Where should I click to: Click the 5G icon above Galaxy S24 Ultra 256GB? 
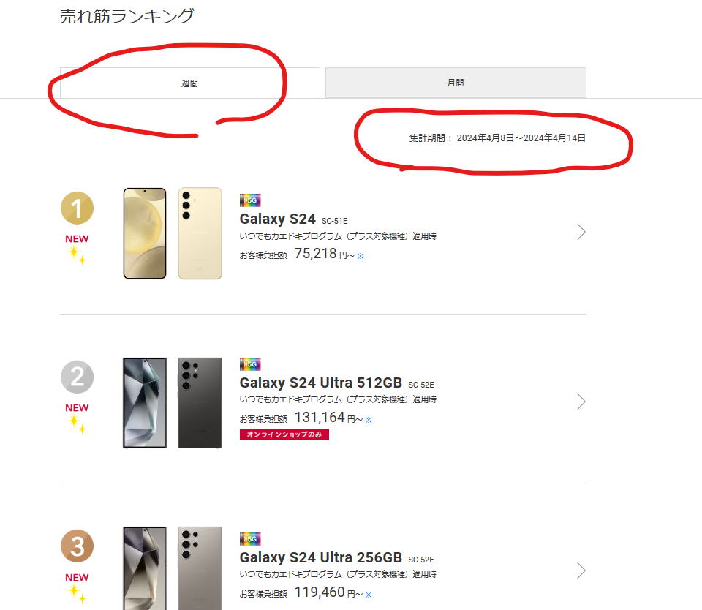point(250,539)
